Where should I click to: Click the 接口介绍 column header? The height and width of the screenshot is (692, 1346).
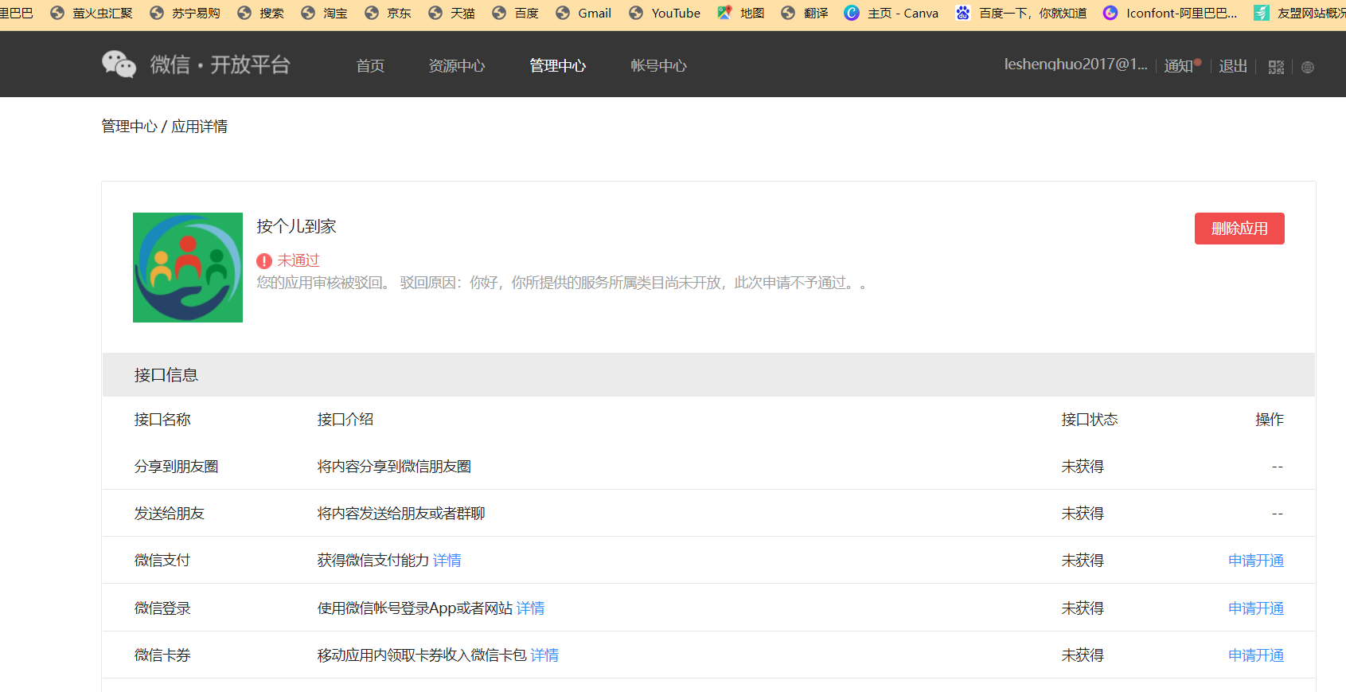[345, 420]
